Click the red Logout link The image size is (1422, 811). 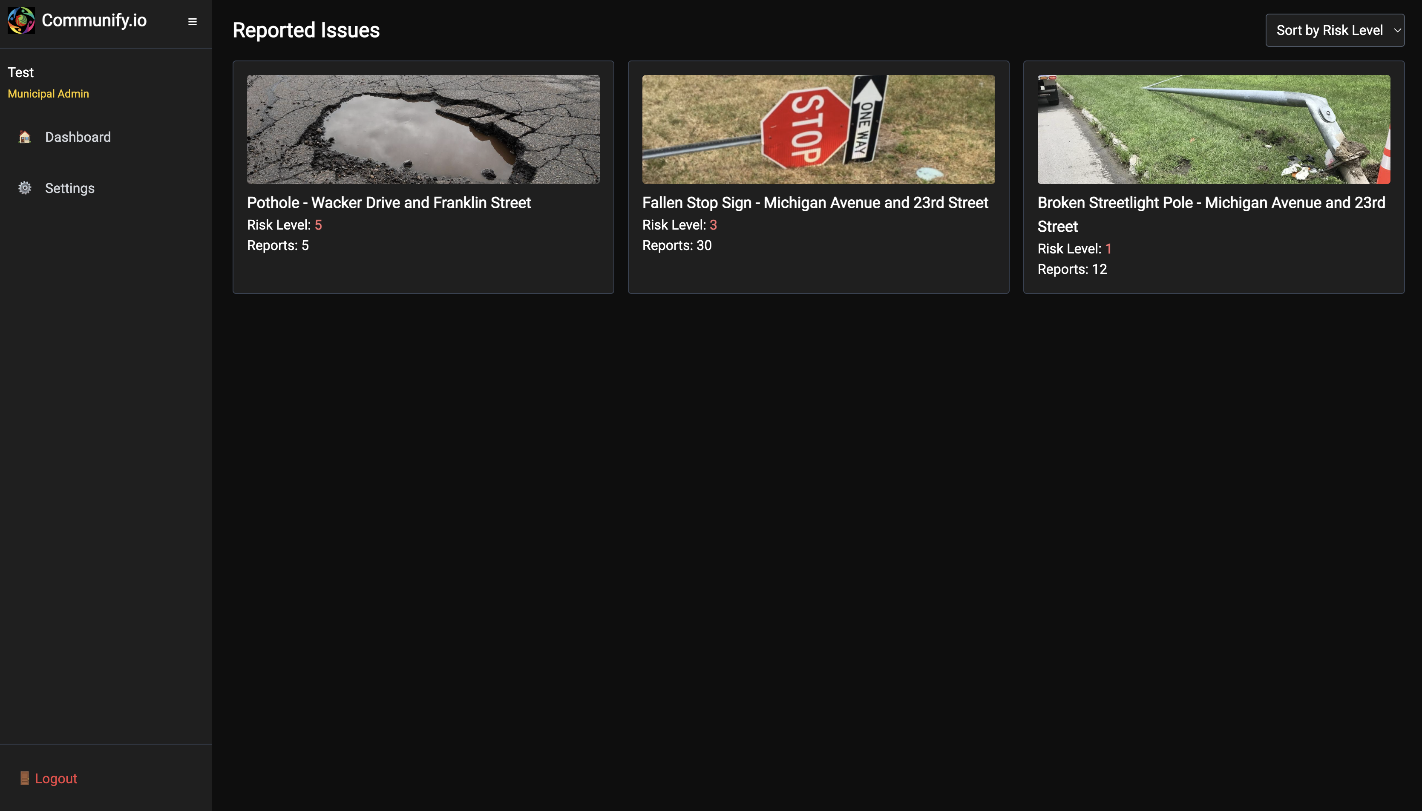56,778
